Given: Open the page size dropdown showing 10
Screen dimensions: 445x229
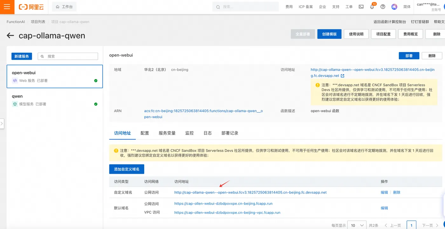Looking at the screenshot, I should coord(357,225).
